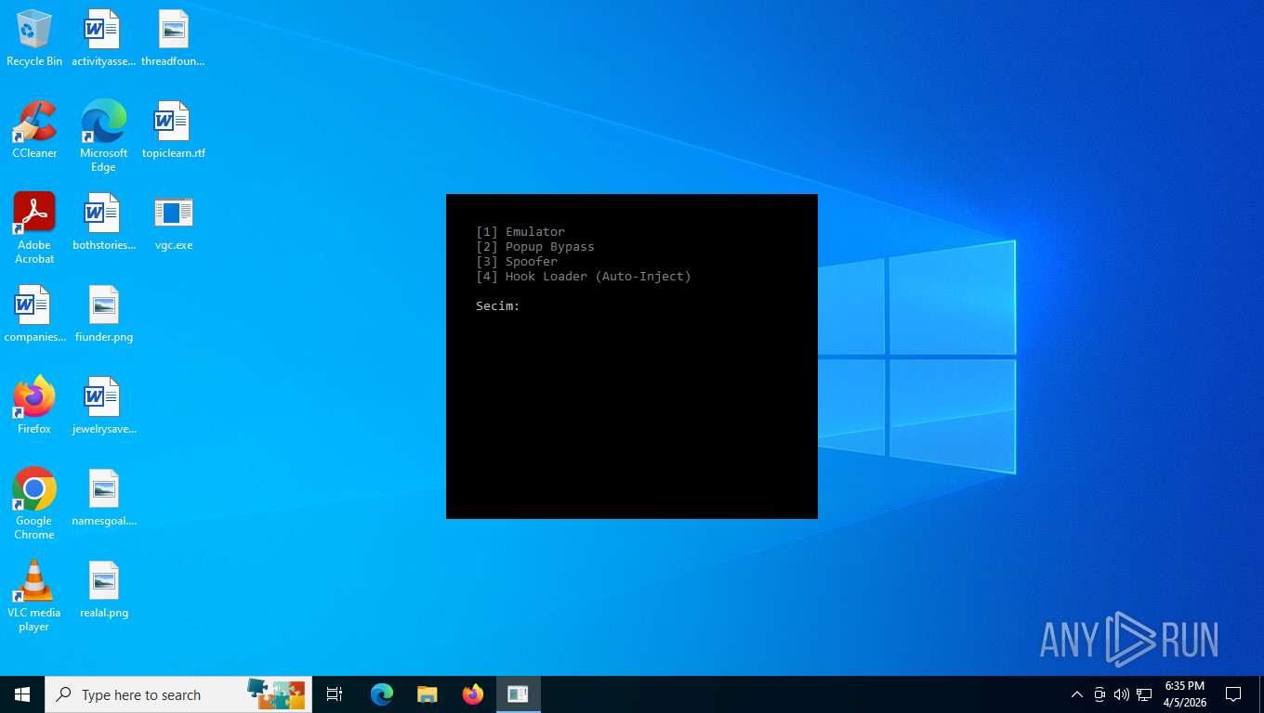The image size is (1264, 713).
Task: Open Task View on the taskbar
Action: (335, 694)
